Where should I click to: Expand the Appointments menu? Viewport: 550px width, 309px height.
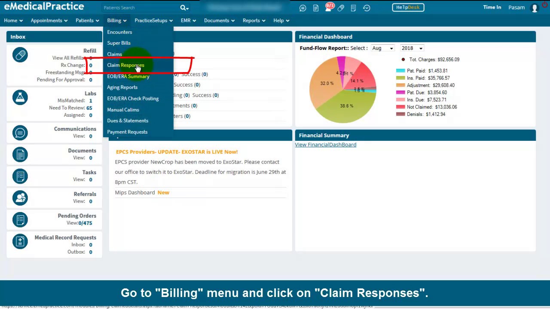coord(49,21)
